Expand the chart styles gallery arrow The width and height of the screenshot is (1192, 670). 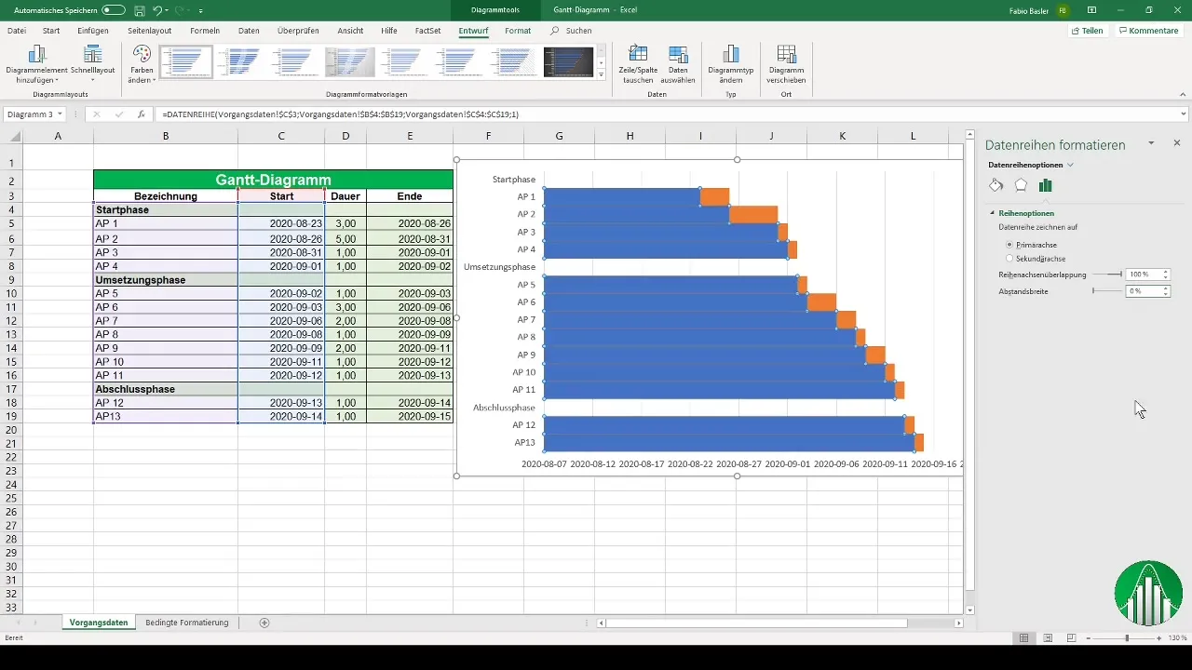tap(602, 74)
